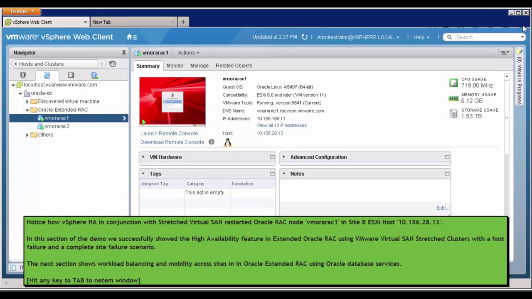The height and width of the screenshot is (299, 532).
Task: Close the vSphere Web Client browser tab
Action: click(x=85, y=22)
